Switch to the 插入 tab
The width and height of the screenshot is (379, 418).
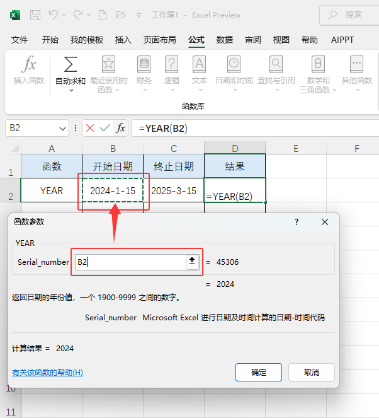123,40
